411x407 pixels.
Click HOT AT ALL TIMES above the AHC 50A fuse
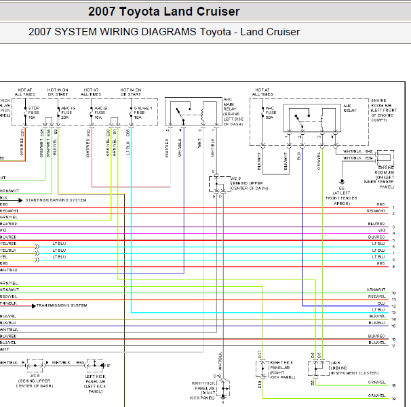tap(262, 92)
